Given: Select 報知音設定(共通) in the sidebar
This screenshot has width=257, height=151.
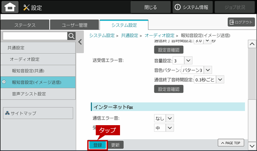Looking at the screenshot, I should click(x=38, y=71).
